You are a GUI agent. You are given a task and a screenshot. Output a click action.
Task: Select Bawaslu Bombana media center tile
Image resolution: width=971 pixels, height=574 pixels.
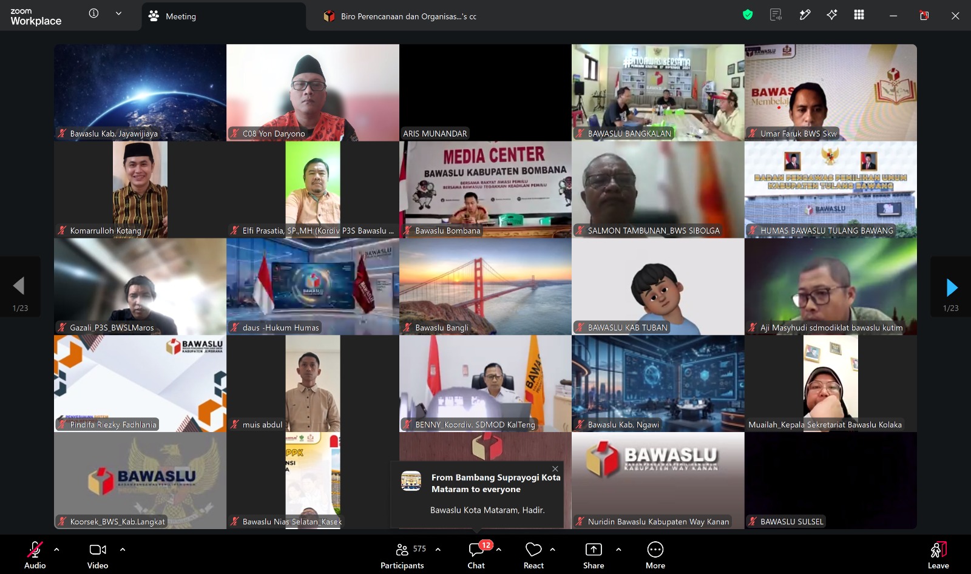[486, 189]
